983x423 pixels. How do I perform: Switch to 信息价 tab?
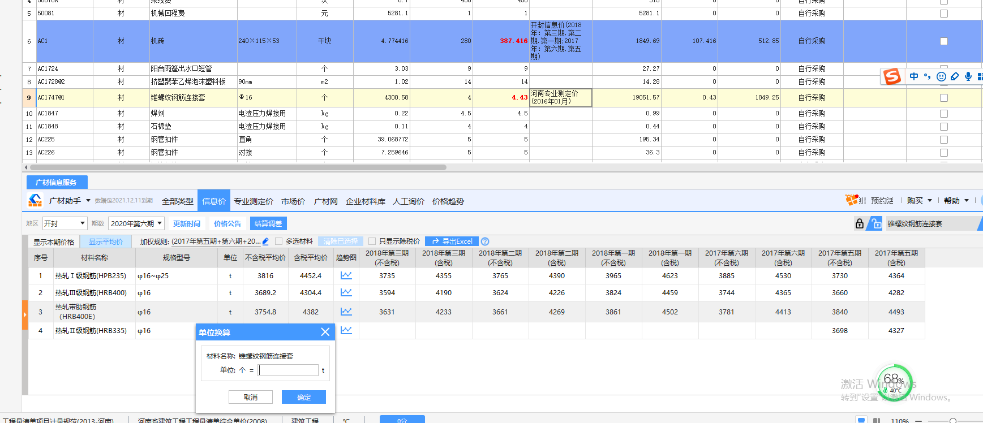point(214,201)
